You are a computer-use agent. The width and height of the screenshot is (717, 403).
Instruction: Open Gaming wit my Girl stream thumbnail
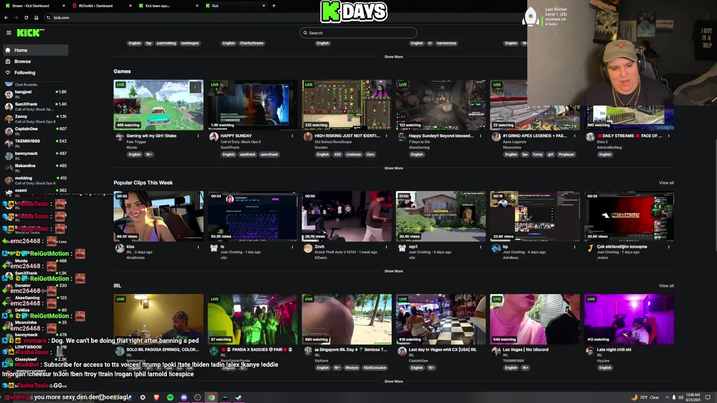[x=159, y=105]
